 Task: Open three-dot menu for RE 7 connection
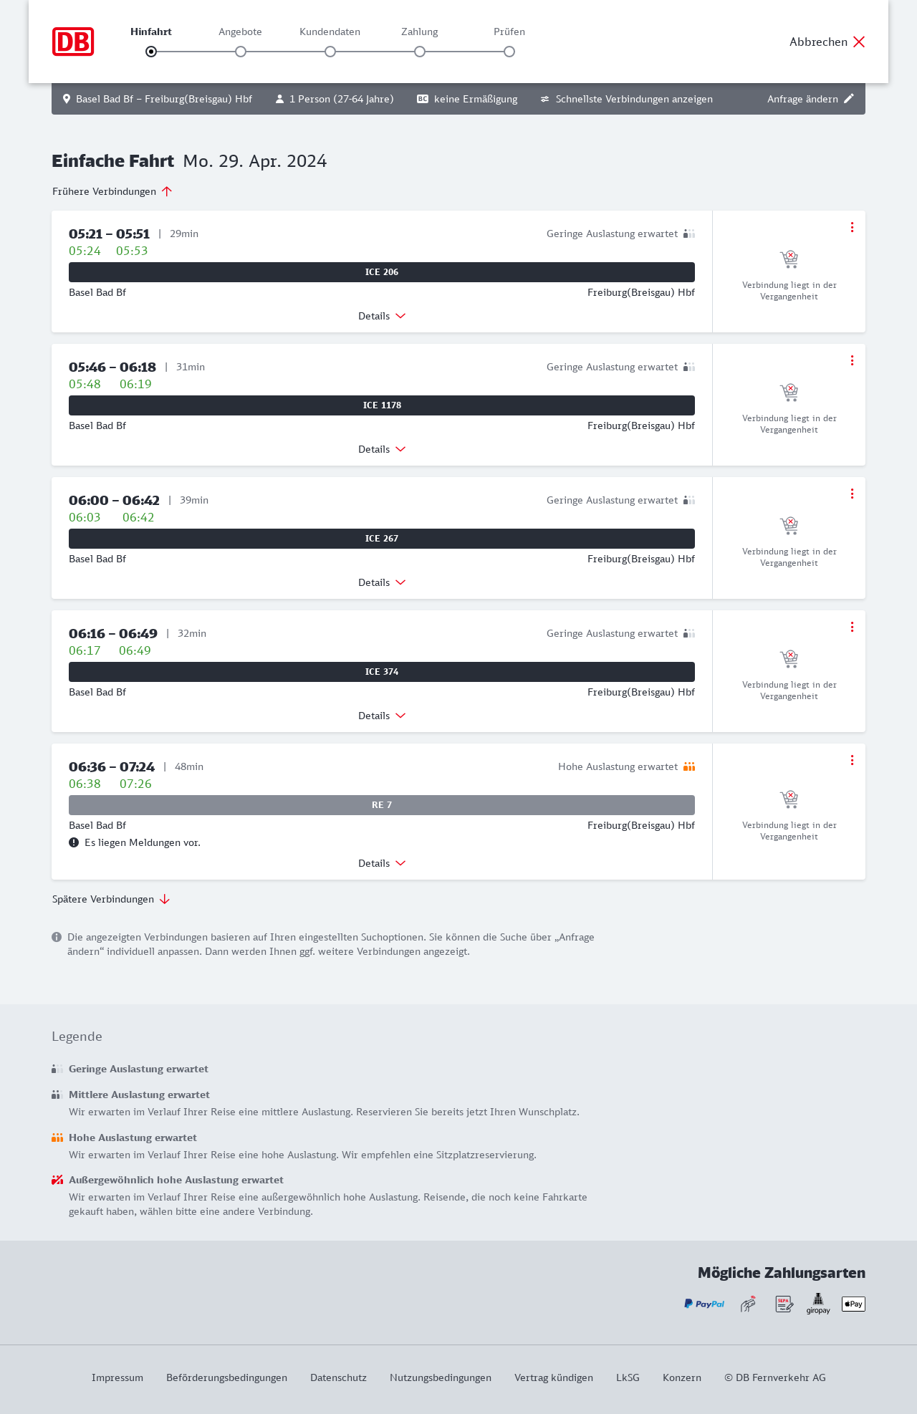click(x=852, y=760)
